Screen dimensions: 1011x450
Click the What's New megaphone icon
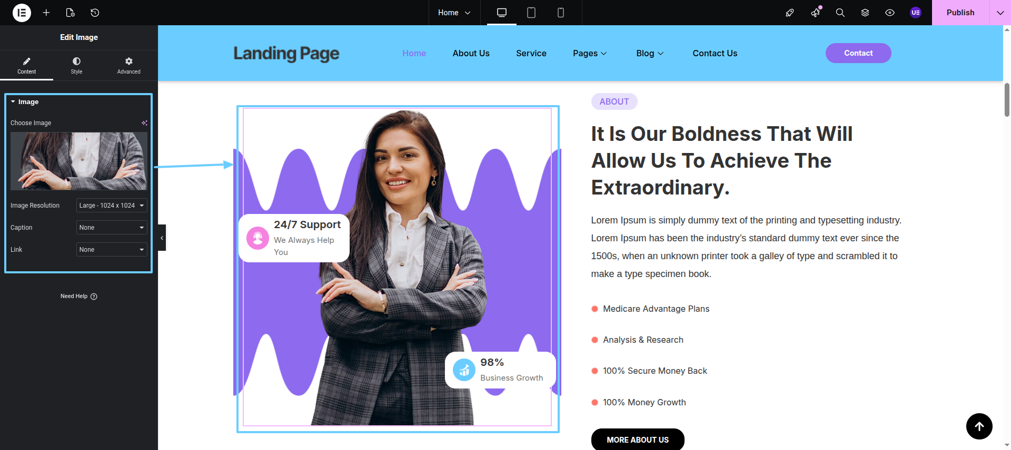point(816,13)
